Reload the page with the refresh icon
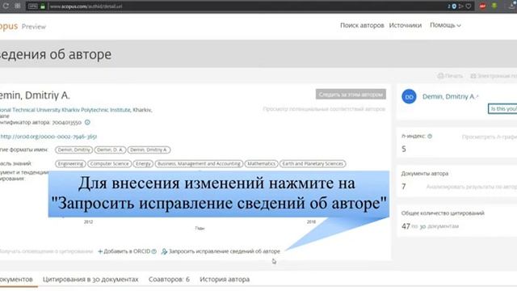 [x=6, y=6]
